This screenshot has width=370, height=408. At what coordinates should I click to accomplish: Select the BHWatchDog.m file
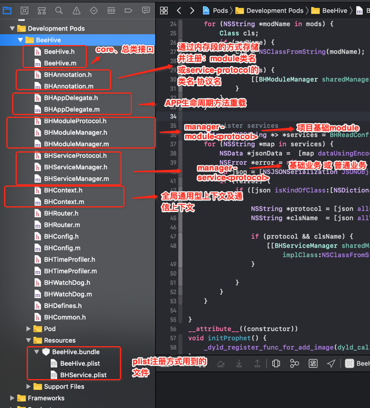pos(63,294)
